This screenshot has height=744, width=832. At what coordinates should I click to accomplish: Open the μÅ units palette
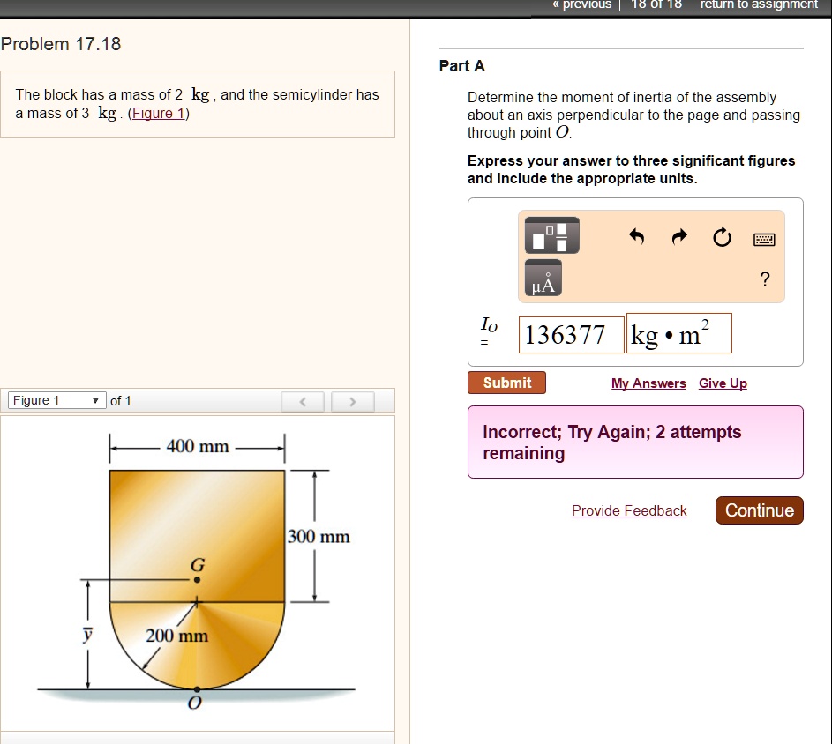542,278
